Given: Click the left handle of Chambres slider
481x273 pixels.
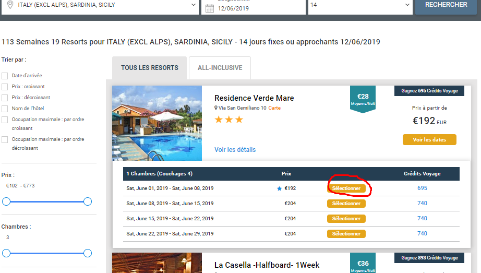Looking at the screenshot, I should pos(6,253).
